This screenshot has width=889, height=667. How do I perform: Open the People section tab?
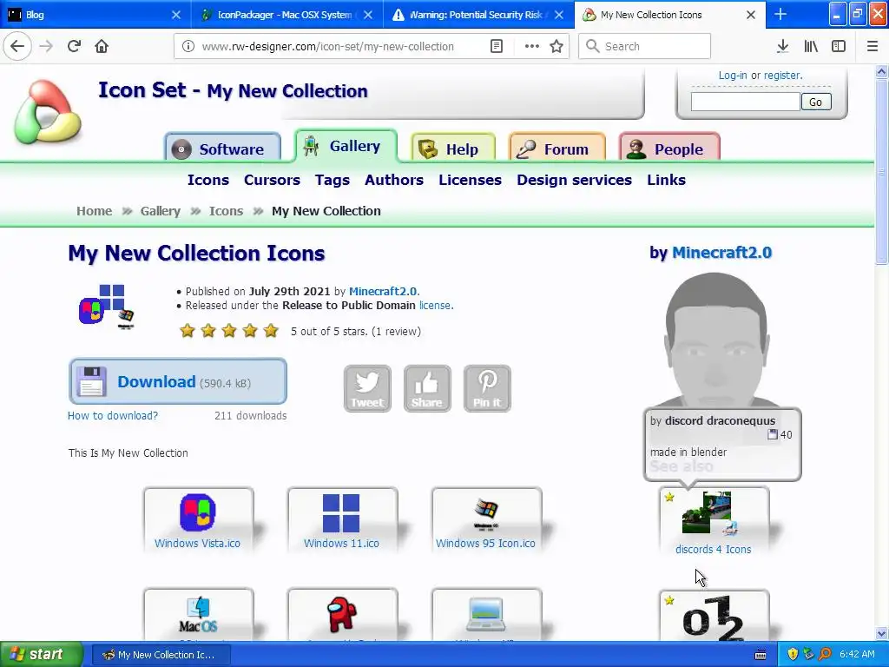[x=669, y=148]
